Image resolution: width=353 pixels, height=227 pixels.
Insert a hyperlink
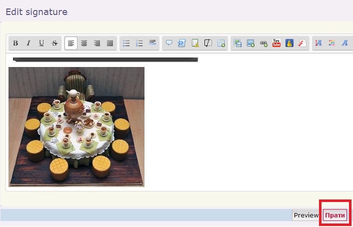[x=263, y=43]
